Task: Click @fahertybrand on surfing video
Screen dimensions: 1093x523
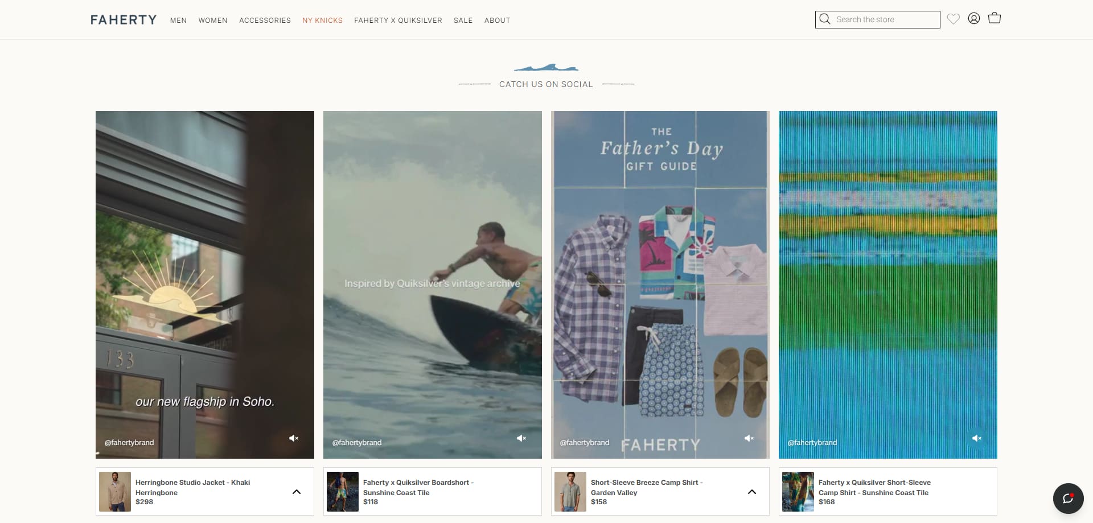Action: pos(357,442)
